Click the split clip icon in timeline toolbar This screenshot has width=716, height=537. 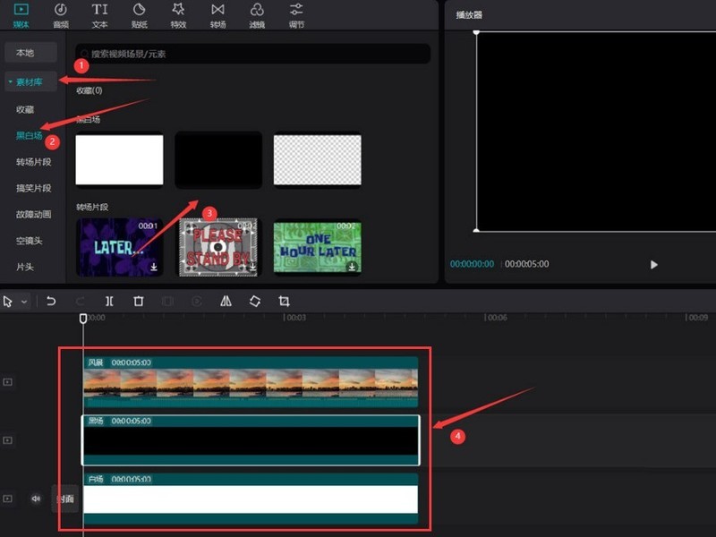[109, 302]
